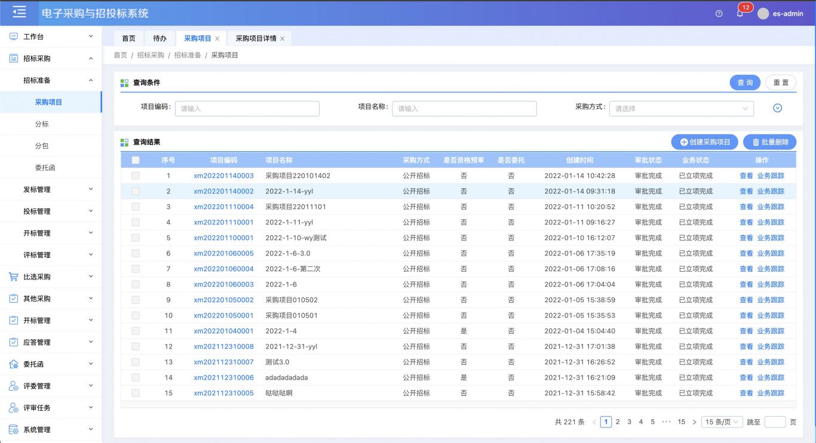Expand the 投标管理 menu
This screenshot has width=816, height=443.
point(51,211)
